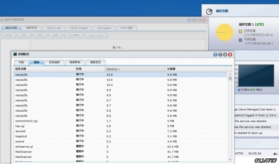
Task: Select the hasplmd process row
Action: (120, 137)
